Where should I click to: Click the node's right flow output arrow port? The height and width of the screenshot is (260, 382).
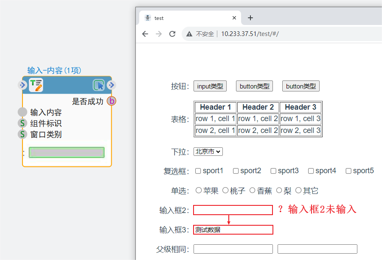tap(112, 85)
